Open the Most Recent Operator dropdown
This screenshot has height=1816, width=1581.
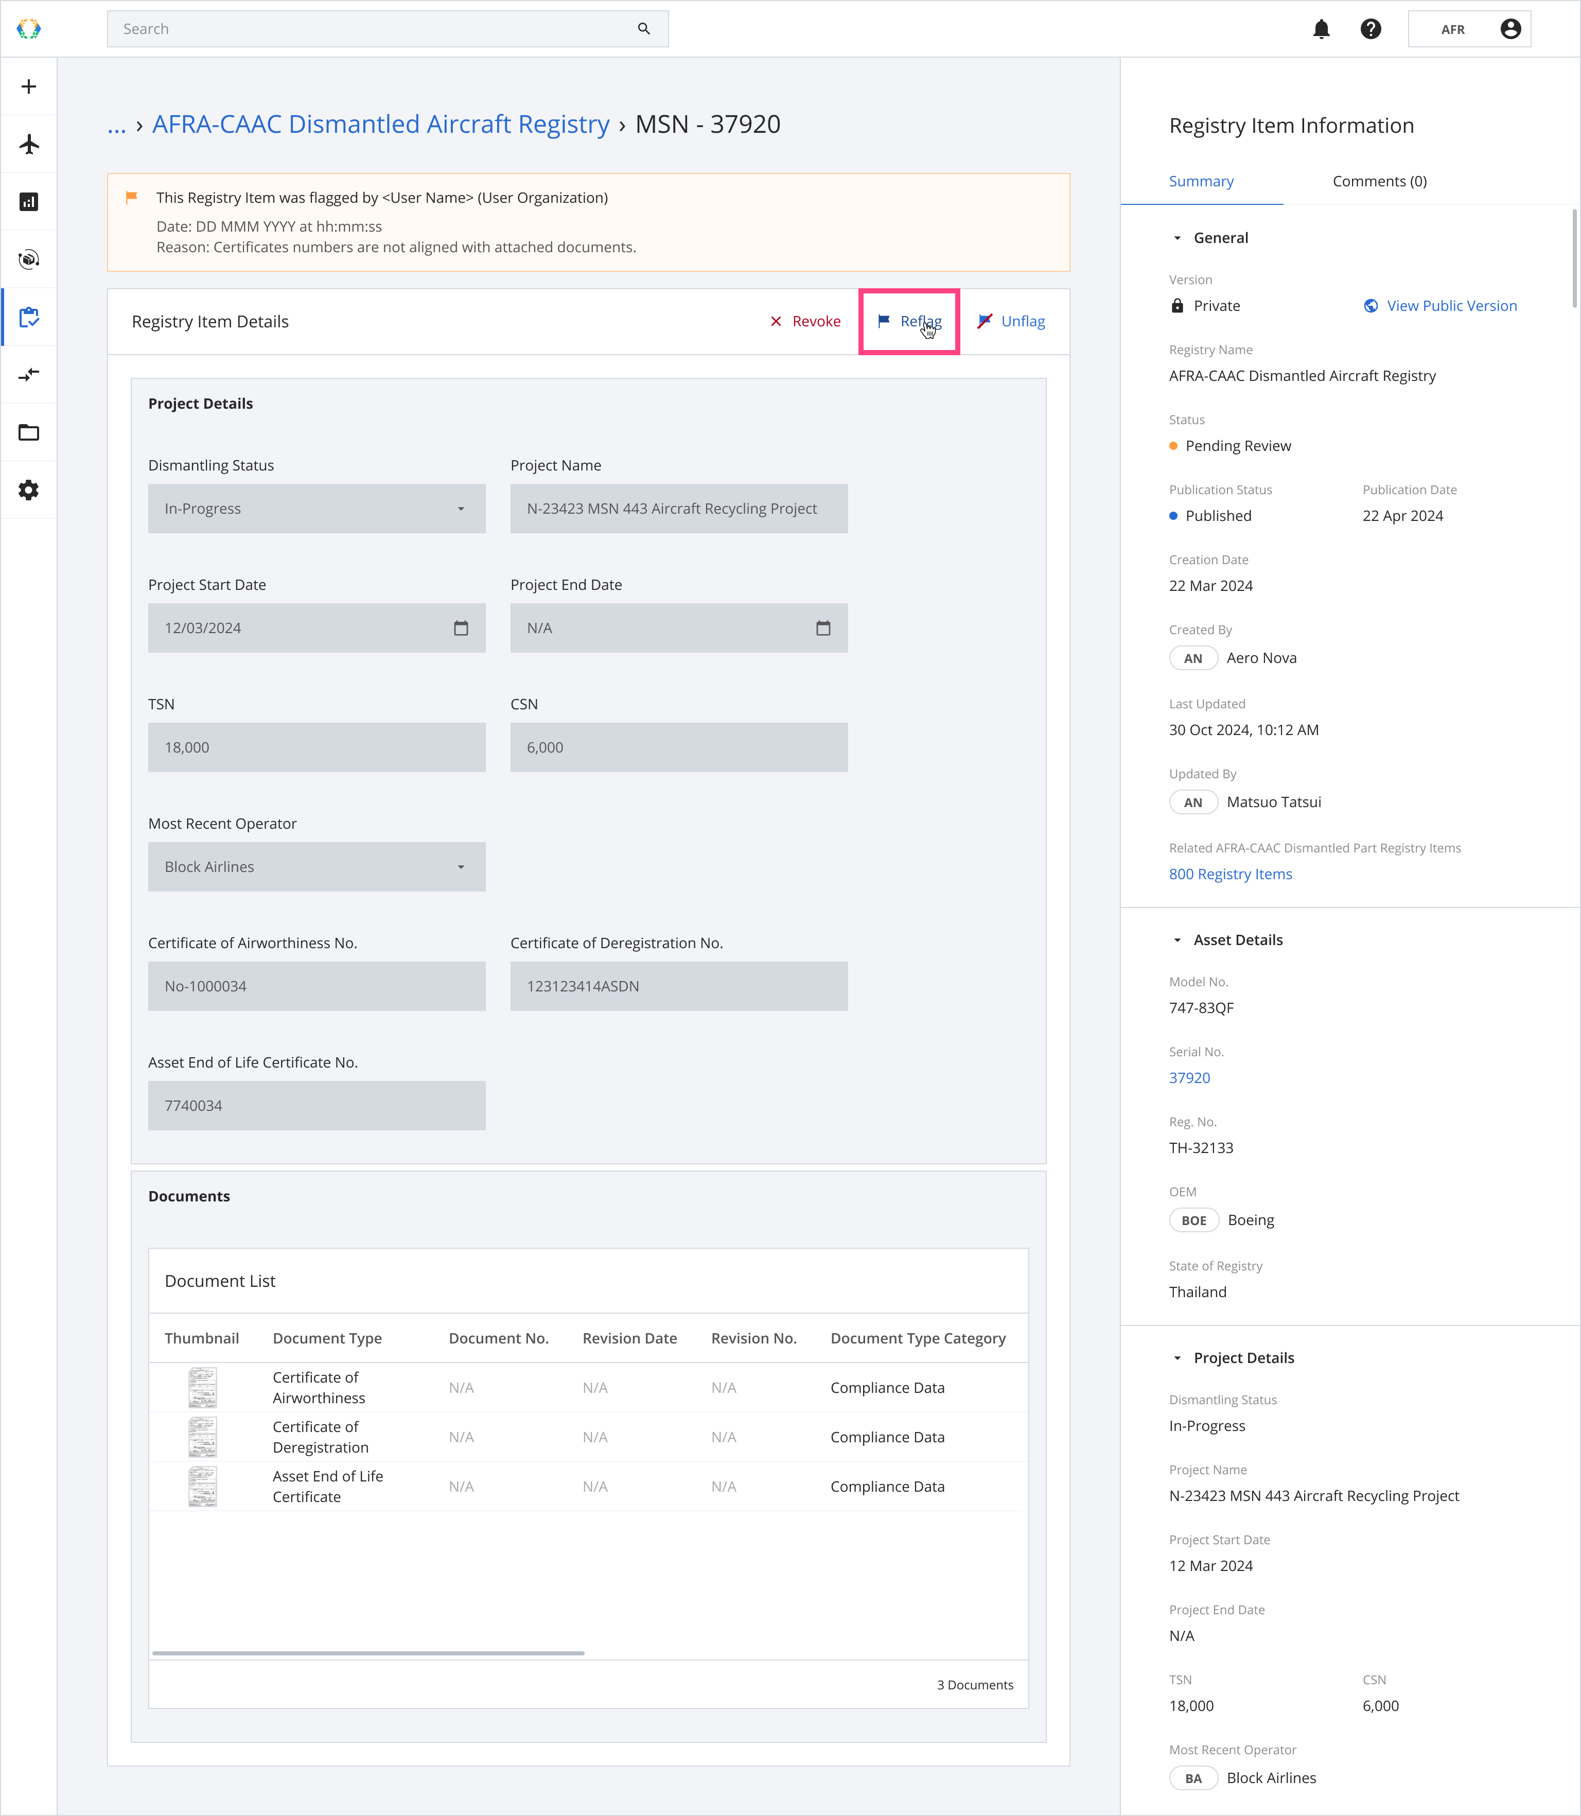coord(316,866)
